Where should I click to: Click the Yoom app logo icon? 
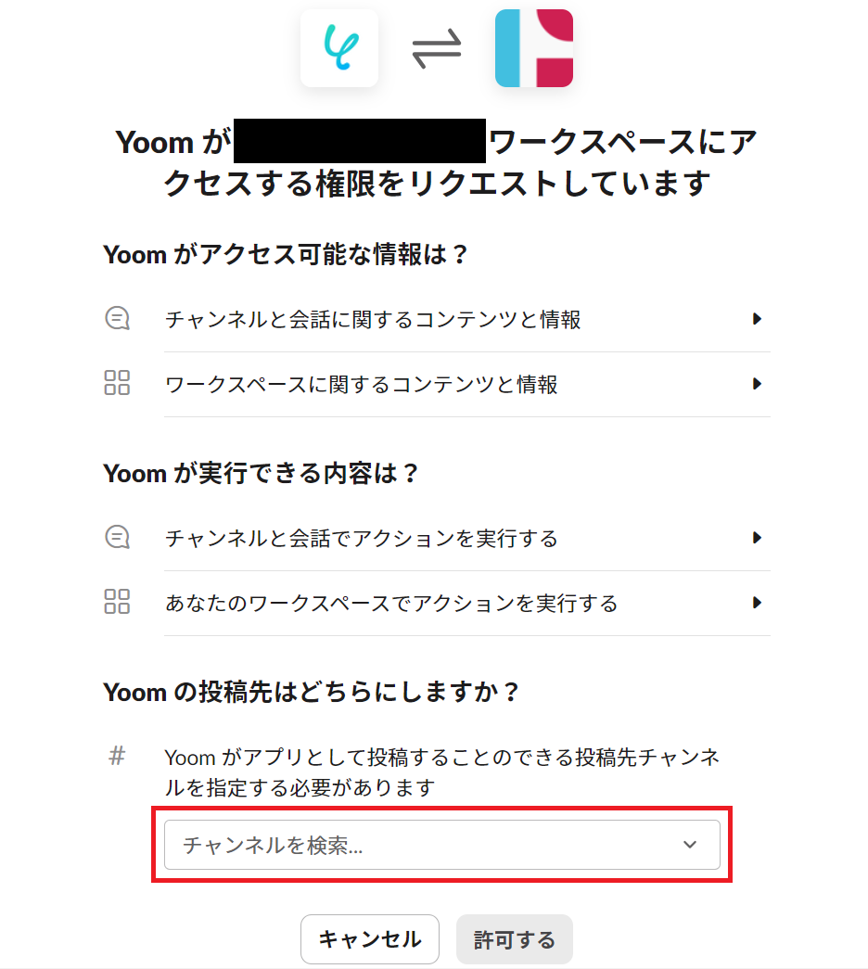point(339,47)
